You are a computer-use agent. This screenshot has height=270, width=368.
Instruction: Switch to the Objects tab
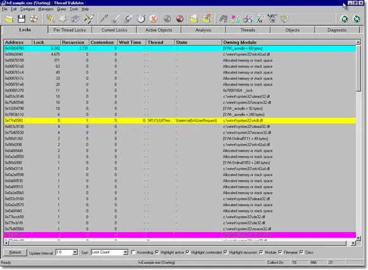293,30
